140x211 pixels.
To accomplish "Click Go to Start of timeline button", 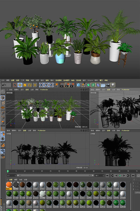I will [x=107, y=175].
